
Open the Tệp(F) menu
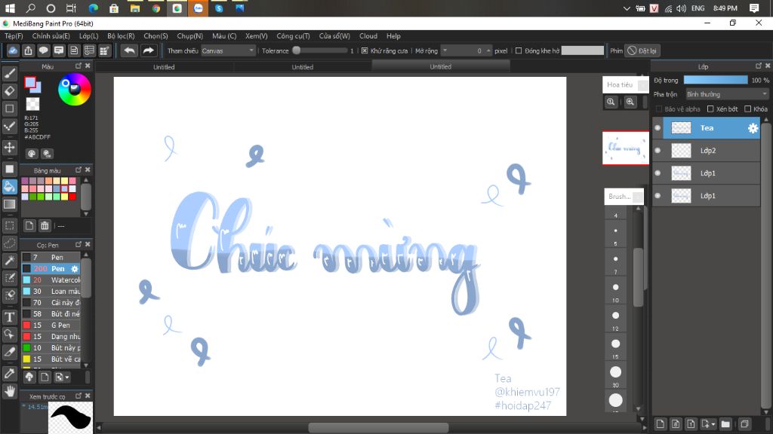[x=14, y=36]
